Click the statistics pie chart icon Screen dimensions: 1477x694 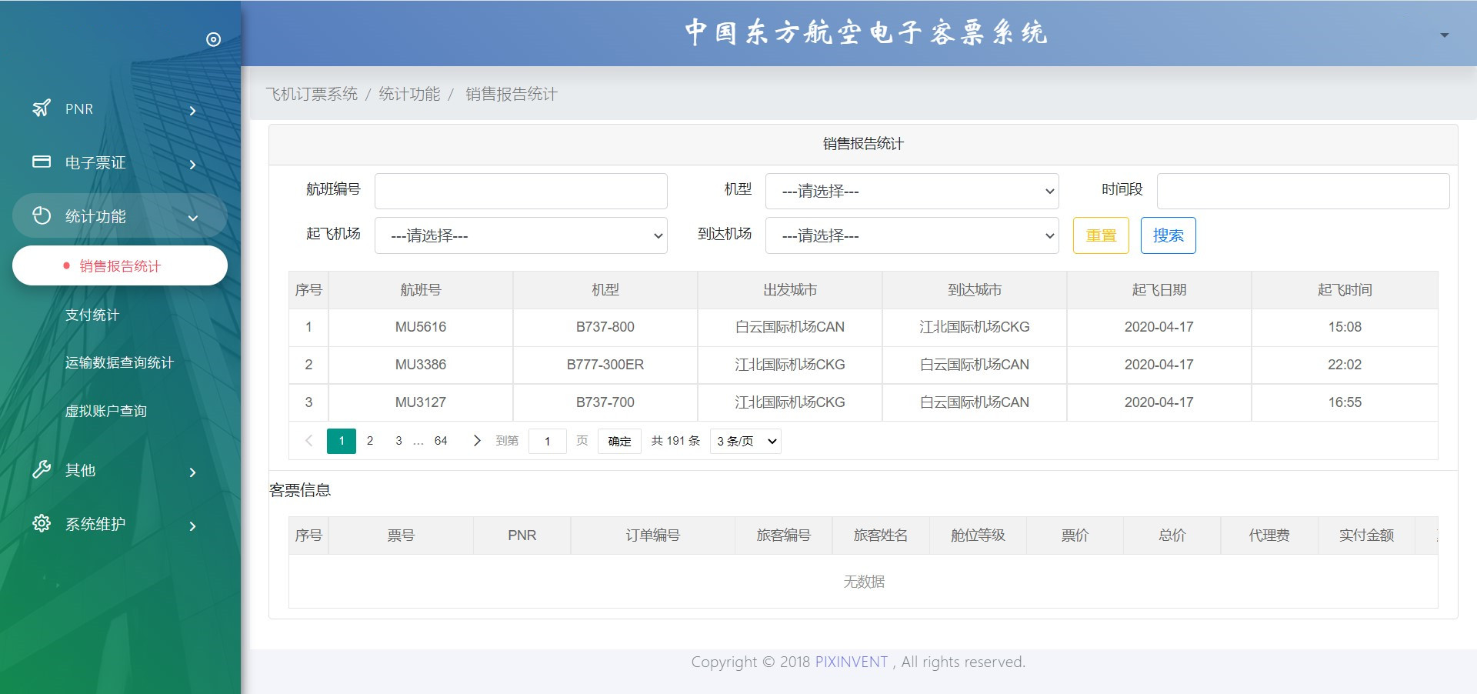tap(42, 215)
